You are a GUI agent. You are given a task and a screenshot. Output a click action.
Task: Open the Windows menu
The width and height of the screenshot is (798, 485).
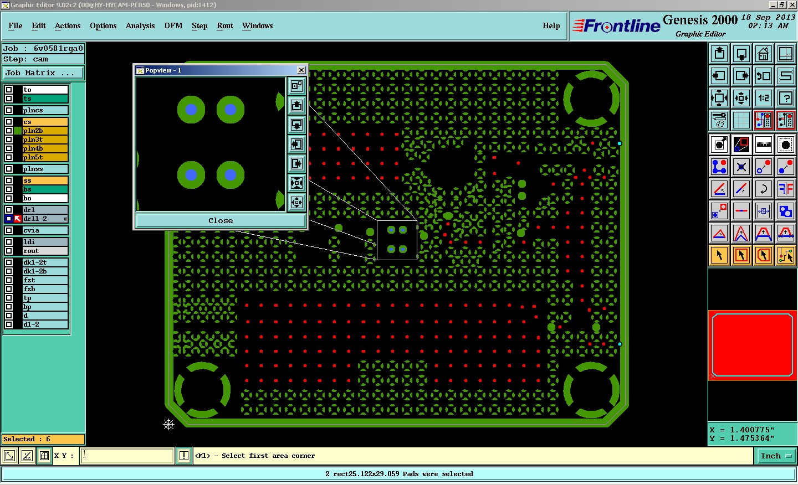tap(258, 25)
